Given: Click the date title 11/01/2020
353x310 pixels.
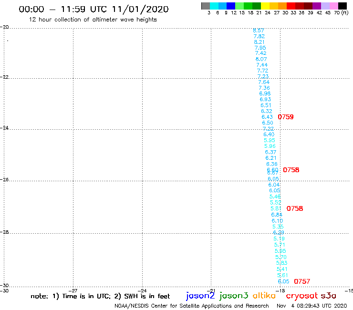Looking at the screenshot, I should (x=140, y=9).
